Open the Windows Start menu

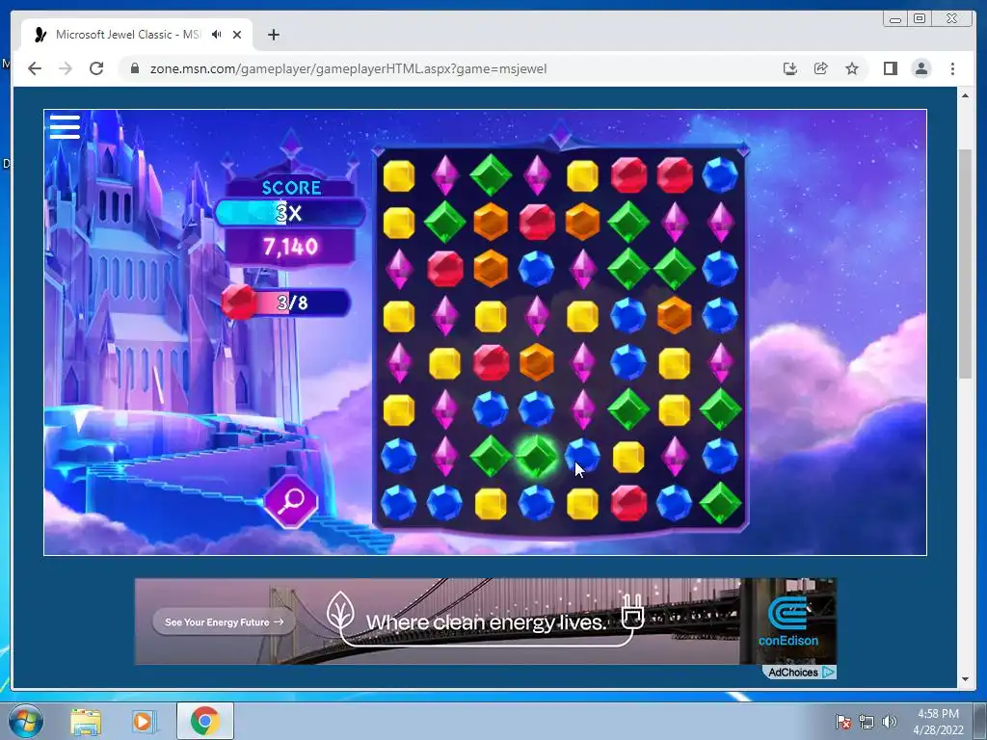(x=26, y=721)
